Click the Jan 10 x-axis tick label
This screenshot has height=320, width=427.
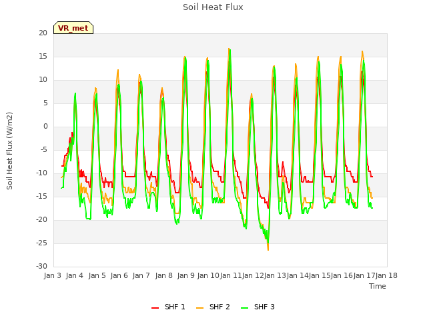point(208,275)
